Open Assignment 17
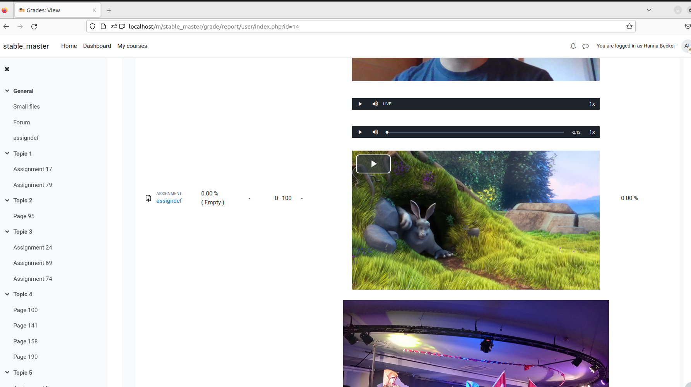The width and height of the screenshot is (691, 387). (x=33, y=169)
